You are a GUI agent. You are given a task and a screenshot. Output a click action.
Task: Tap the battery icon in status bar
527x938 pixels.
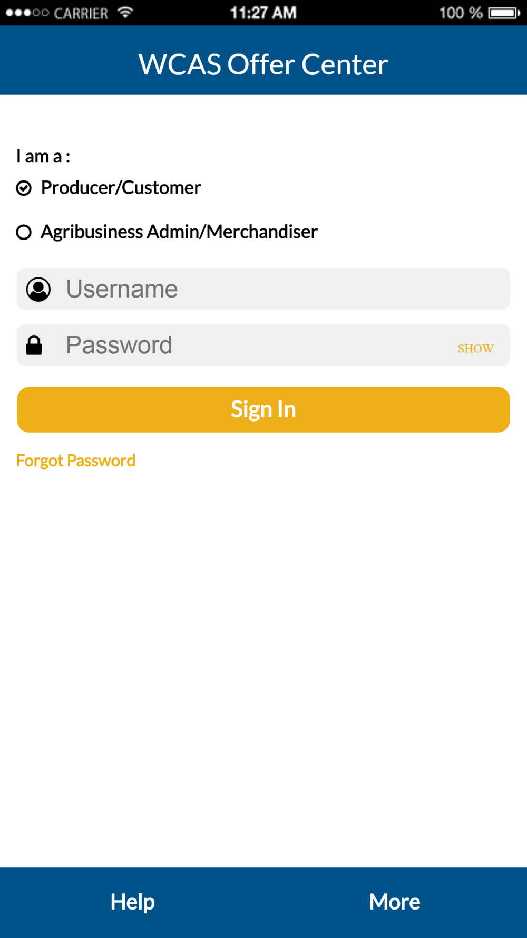pos(504,13)
